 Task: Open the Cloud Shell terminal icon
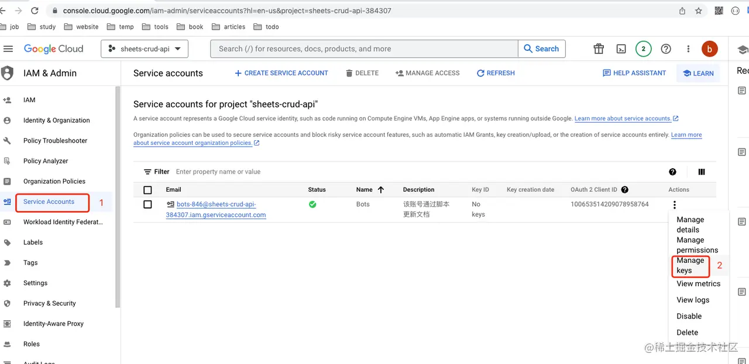point(620,49)
